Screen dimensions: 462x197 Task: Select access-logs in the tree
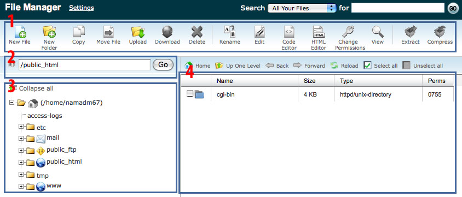[45, 116]
